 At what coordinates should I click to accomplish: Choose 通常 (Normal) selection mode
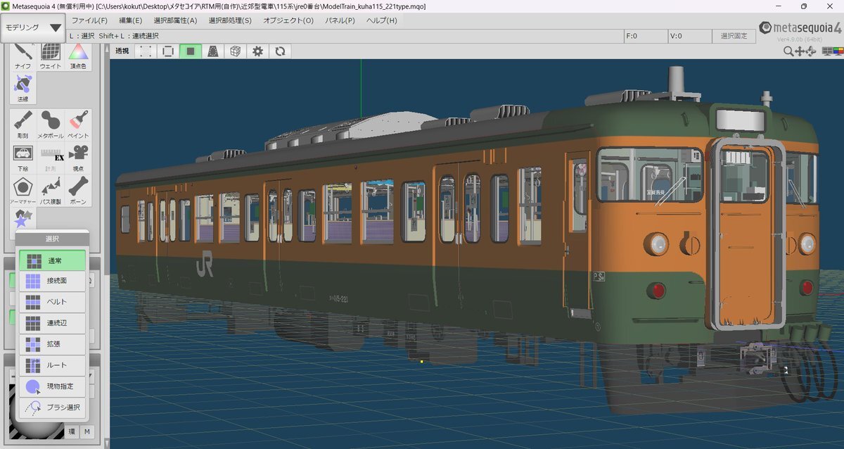pyautogui.click(x=52, y=260)
